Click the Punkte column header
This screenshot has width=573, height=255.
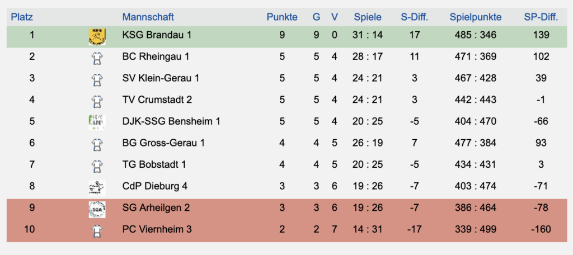(x=282, y=17)
